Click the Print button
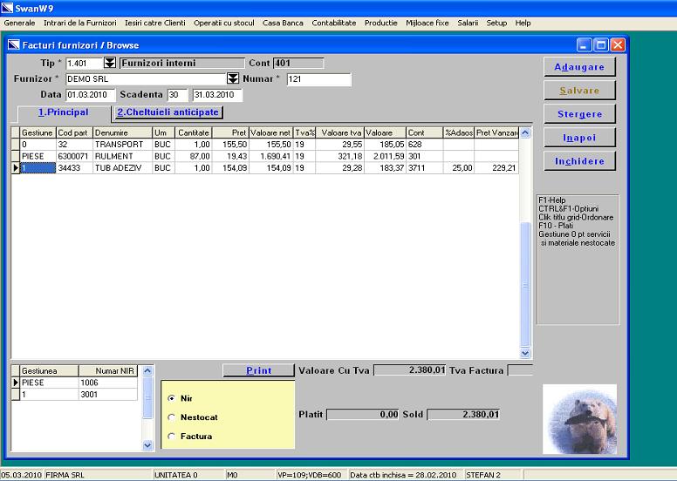Image resolution: width=677 pixels, height=481 pixels. [258, 370]
